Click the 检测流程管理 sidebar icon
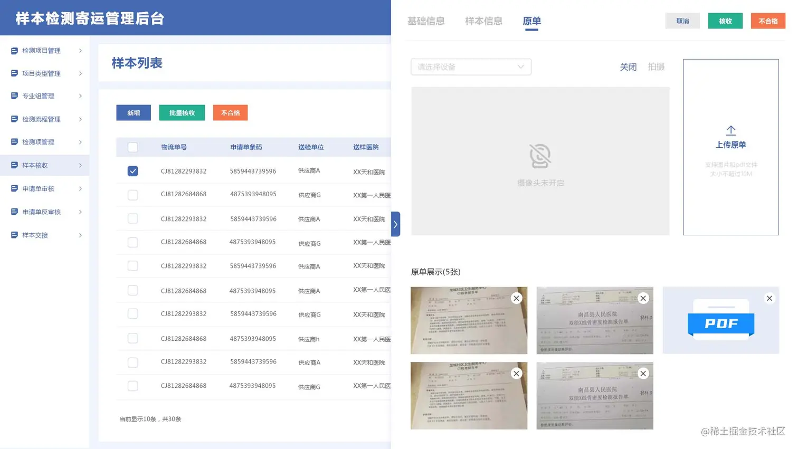This screenshot has height=449, width=798. pyautogui.click(x=14, y=119)
